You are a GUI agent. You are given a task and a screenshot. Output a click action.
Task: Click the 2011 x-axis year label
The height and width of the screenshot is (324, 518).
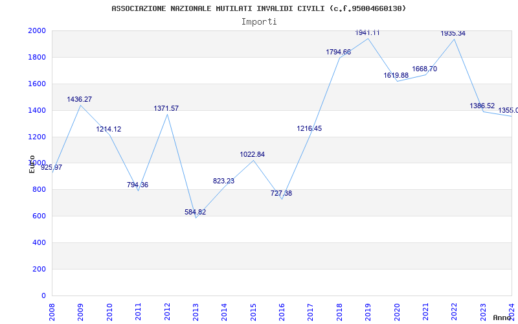coord(138,312)
